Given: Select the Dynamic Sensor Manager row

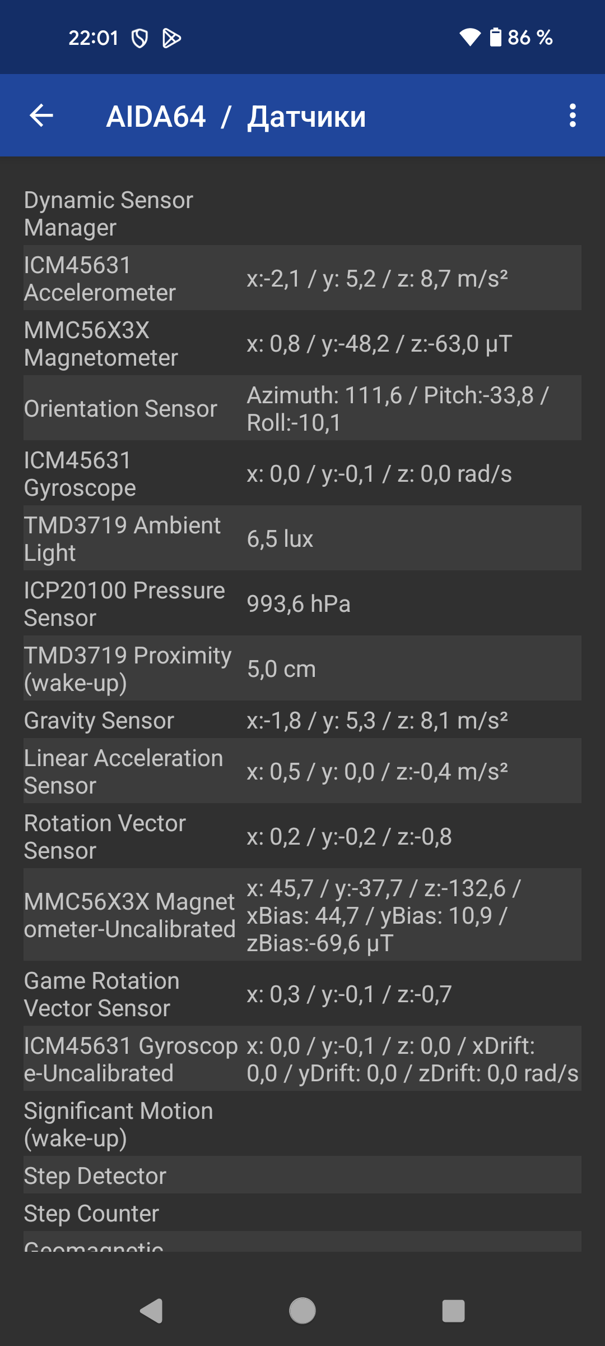Looking at the screenshot, I should (302, 213).
